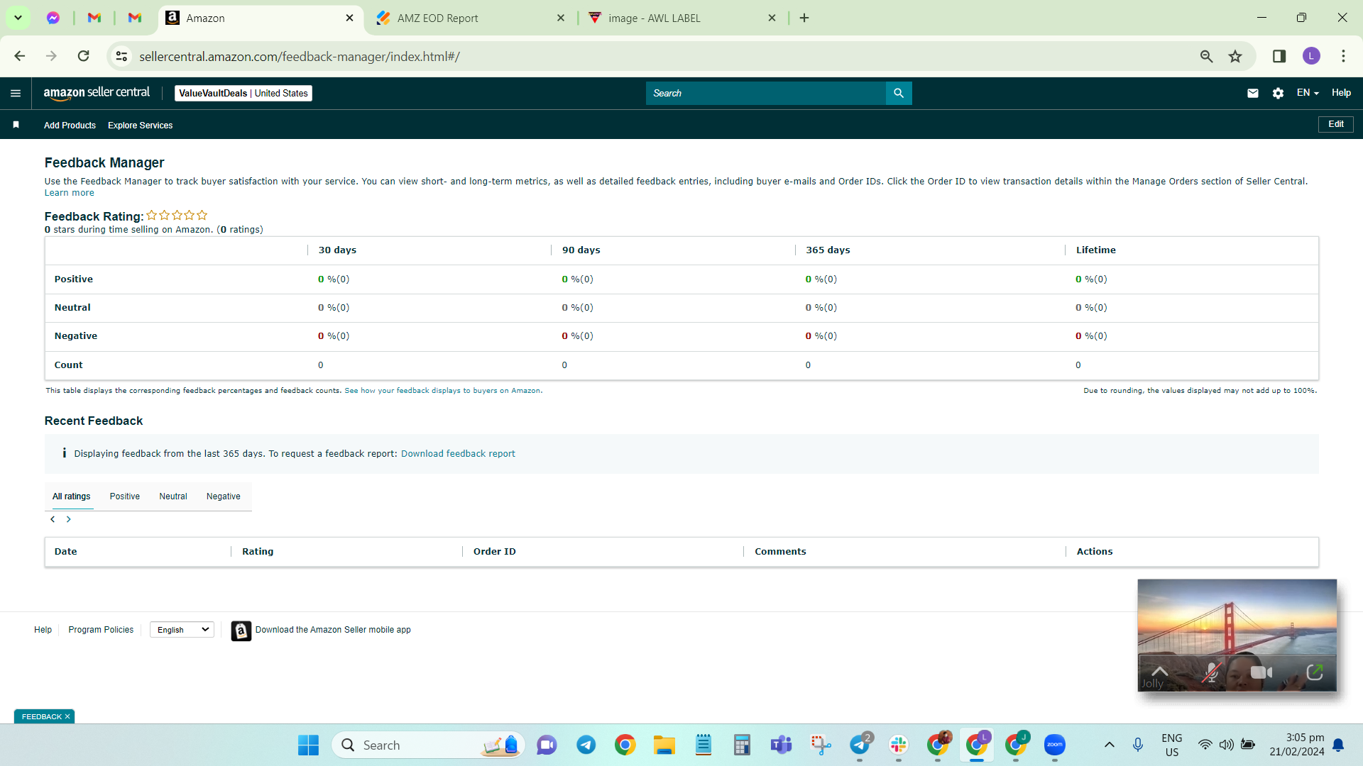Switch to the All ratings tab

(72, 496)
